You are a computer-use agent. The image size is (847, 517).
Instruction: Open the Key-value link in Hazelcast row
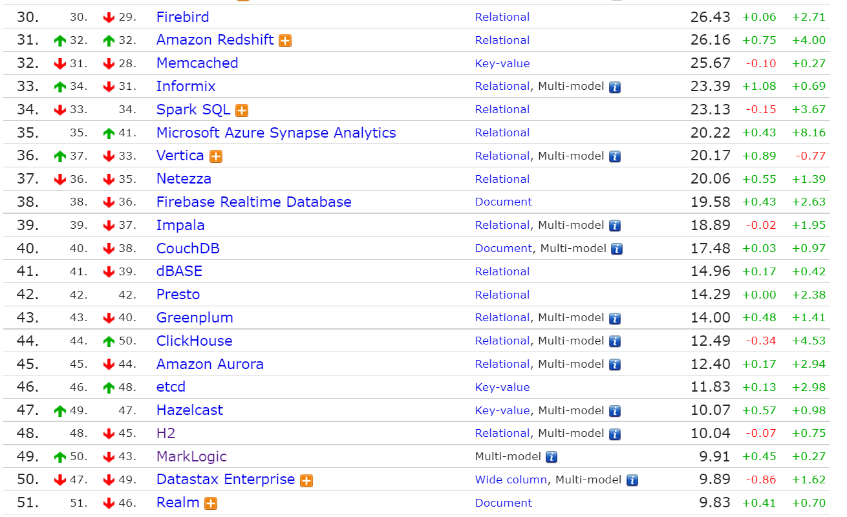click(502, 410)
